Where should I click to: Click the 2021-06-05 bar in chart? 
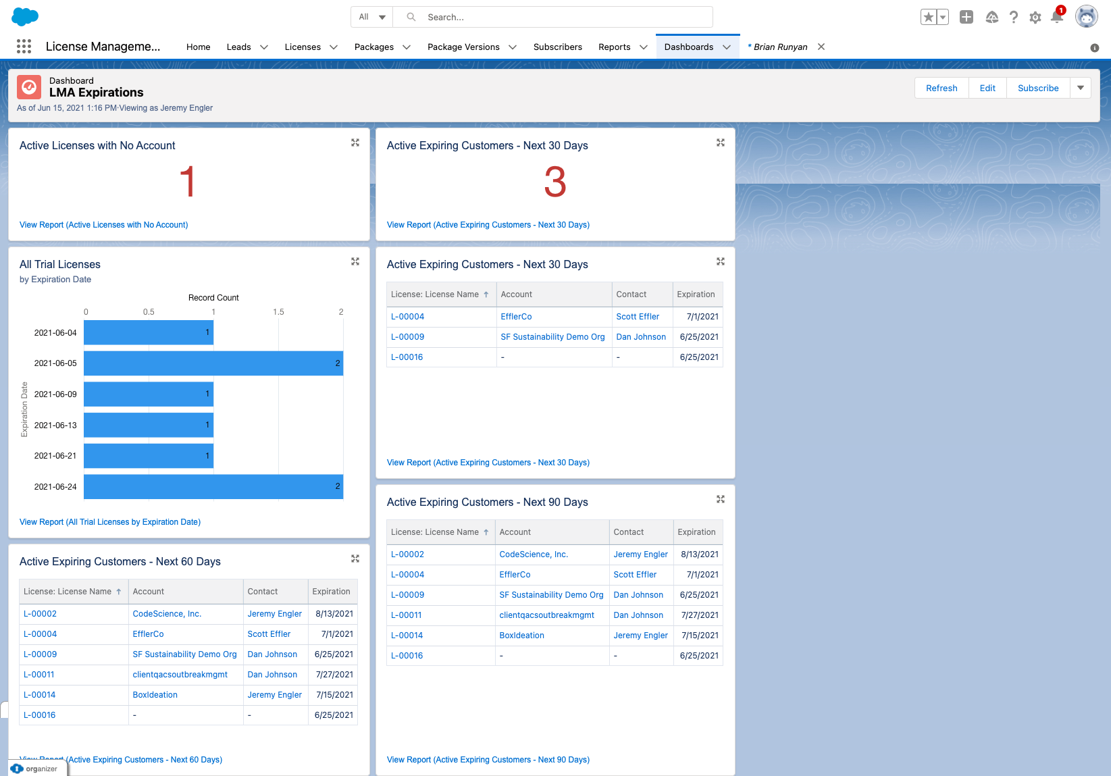click(213, 363)
